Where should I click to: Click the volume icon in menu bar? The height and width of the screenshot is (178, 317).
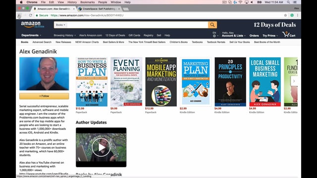[252, 2]
